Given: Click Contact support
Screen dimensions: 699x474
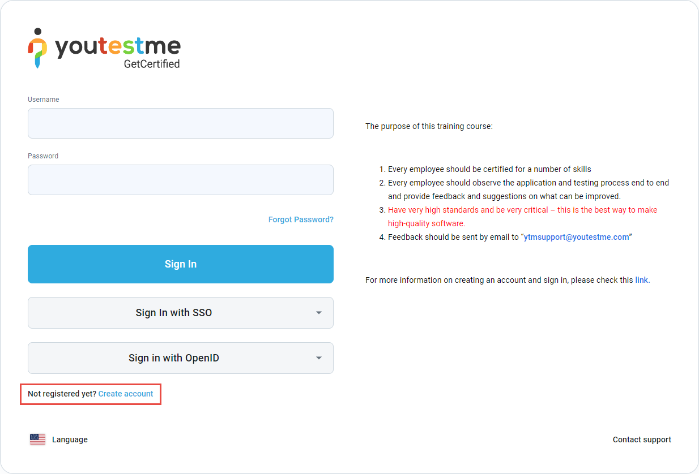Looking at the screenshot, I should pos(642,439).
